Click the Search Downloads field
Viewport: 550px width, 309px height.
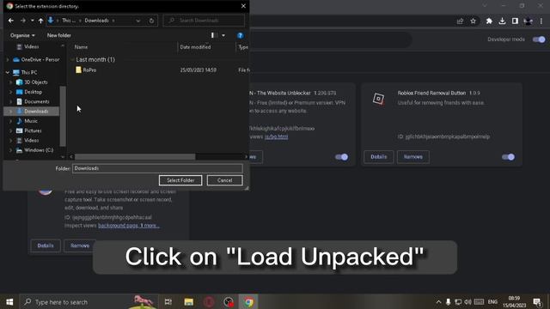204,21
